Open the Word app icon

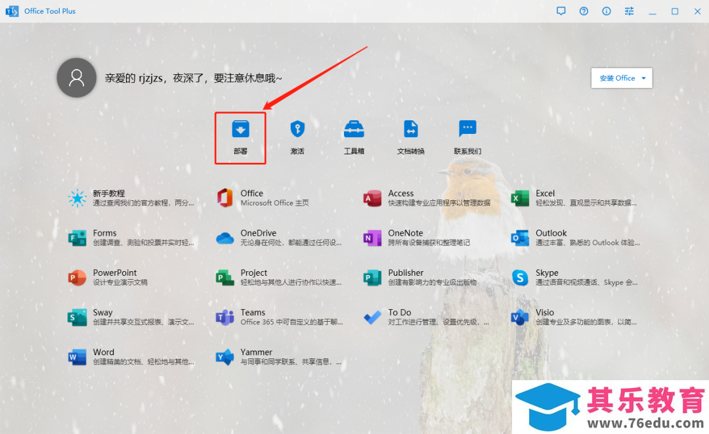(77, 357)
